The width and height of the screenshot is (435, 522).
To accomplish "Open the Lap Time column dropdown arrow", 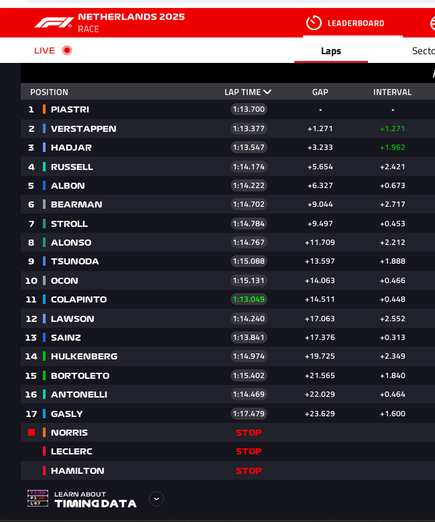I will coord(267,92).
